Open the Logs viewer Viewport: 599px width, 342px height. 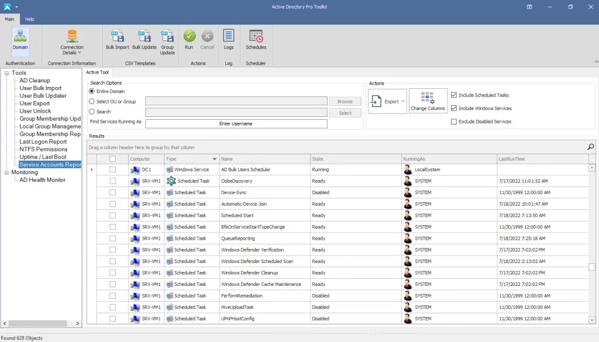coord(229,40)
